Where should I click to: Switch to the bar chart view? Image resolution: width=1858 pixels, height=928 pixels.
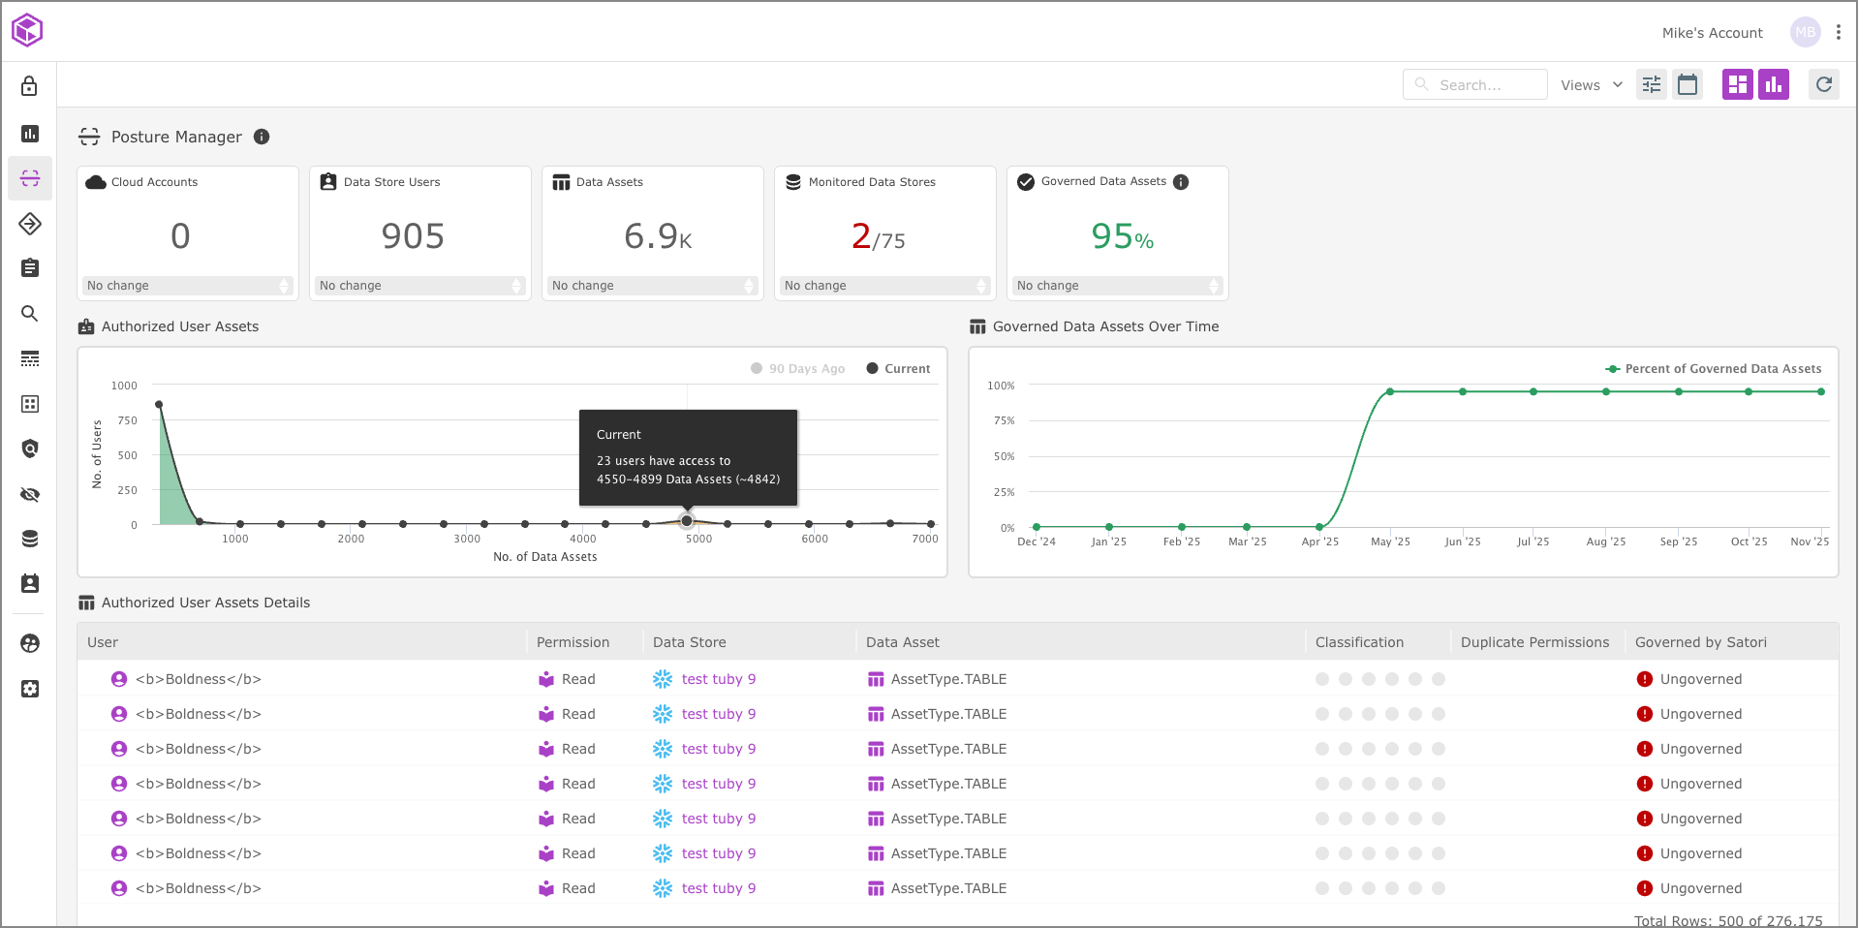1773,85
